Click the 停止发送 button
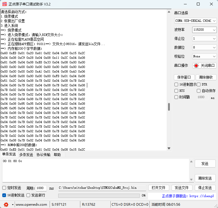The image size is (218, 208). click(x=205, y=188)
